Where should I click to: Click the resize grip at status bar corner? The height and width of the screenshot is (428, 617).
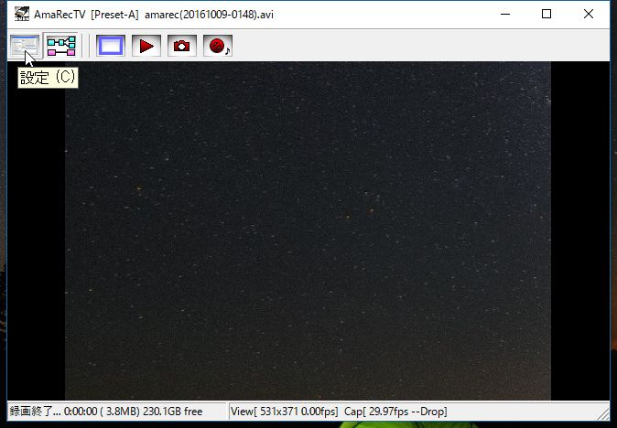click(603, 413)
